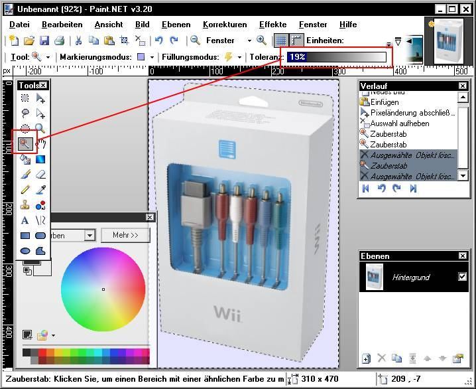Screen dimensions: 476x389
Task: Select the Clone Stamp tool
Action: pyautogui.click(x=25, y=205)
